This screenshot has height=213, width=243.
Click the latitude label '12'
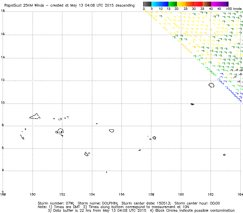3,80
